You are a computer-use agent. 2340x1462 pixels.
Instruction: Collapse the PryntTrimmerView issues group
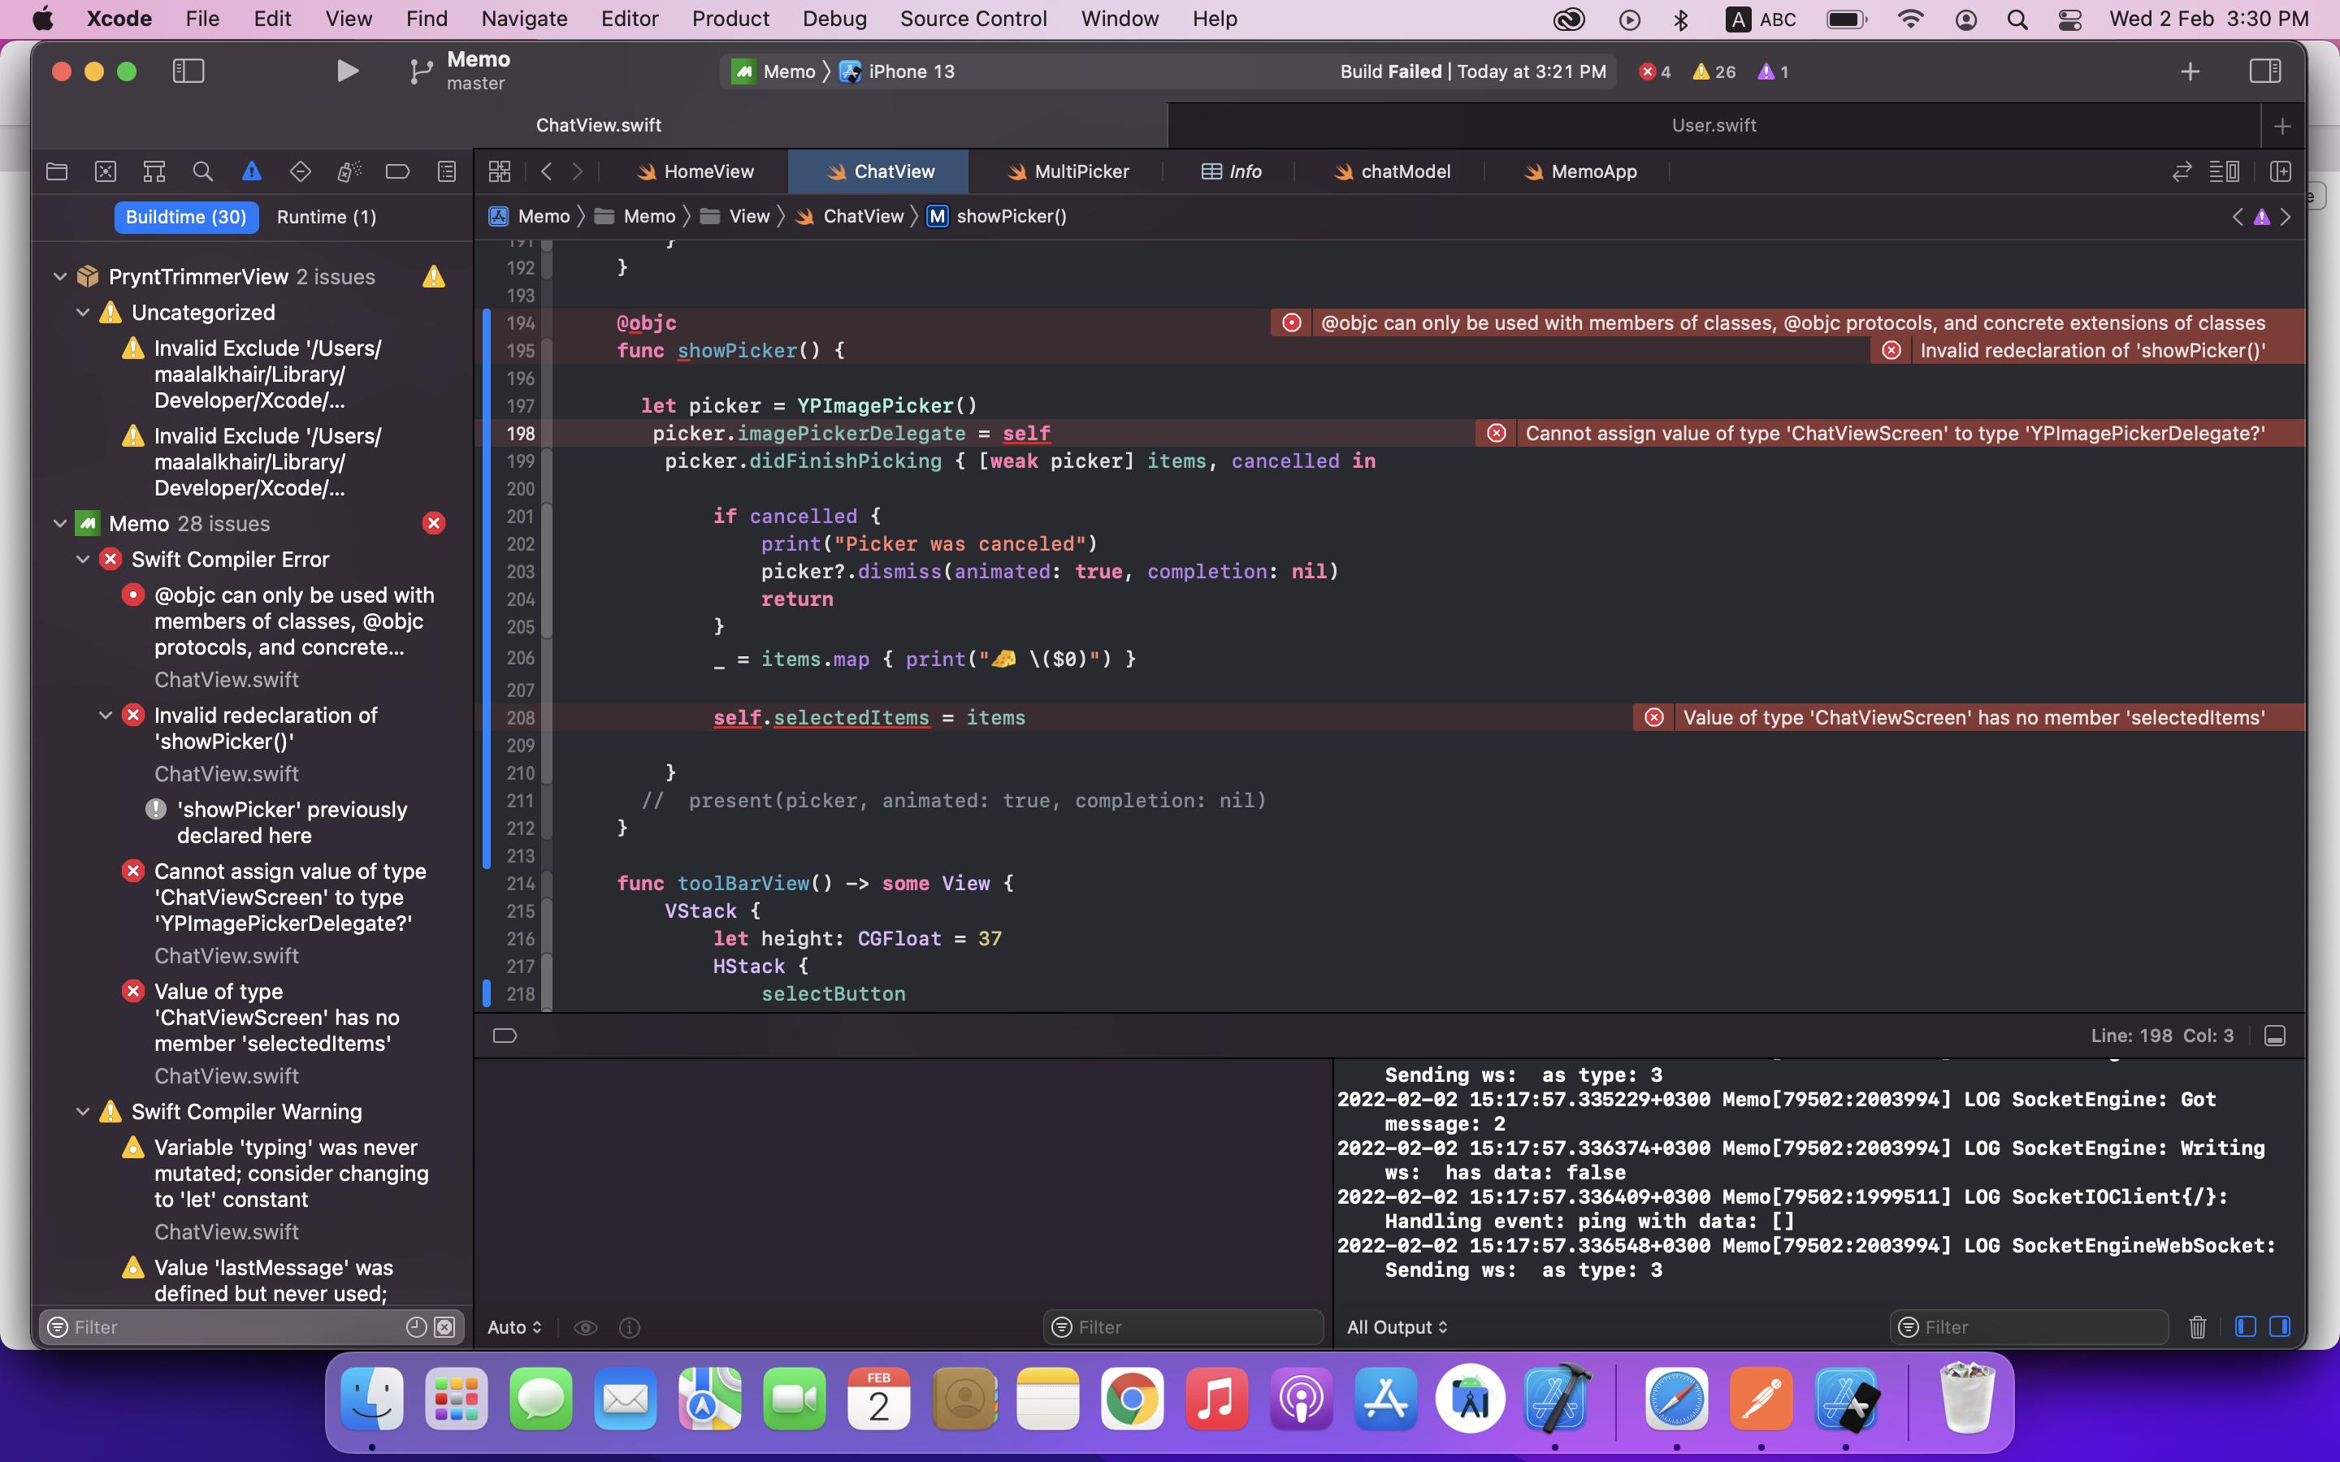click(x=60, y=276)
